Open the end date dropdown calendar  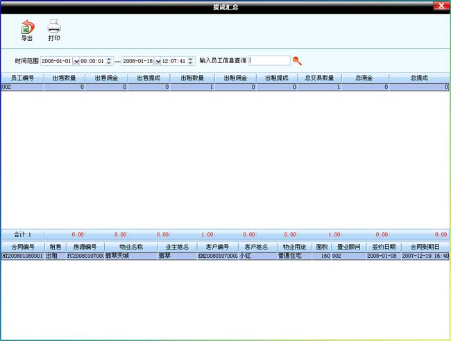pyautogui.click(x=158, y=61)
